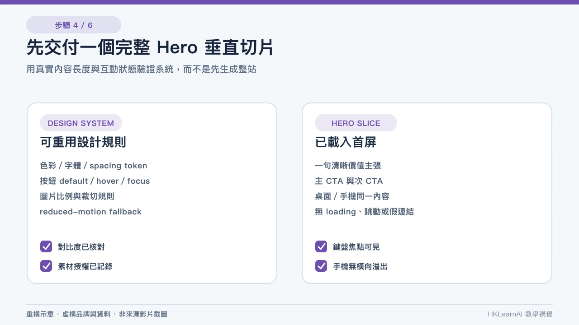579x325 pixels.
Task: Click the heading 可重用設計規則
Action: [x=83, y=142]
